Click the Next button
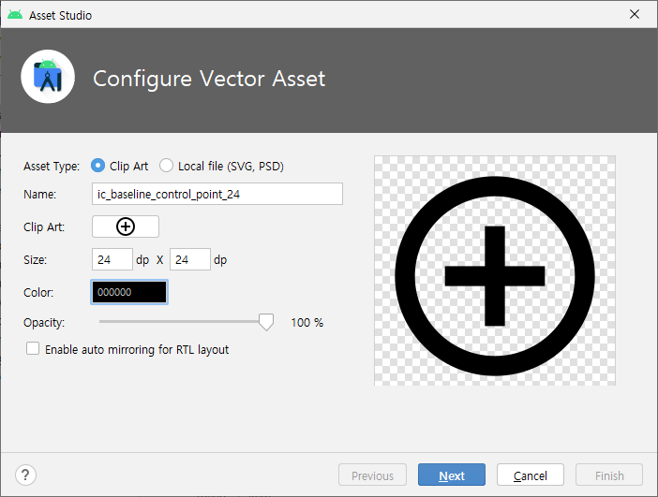The width and height of the screenshot is (658, 497). [x=452, y=475]
